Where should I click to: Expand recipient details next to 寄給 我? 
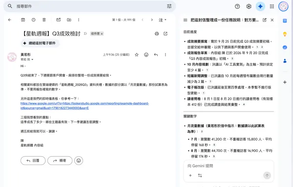32,59
